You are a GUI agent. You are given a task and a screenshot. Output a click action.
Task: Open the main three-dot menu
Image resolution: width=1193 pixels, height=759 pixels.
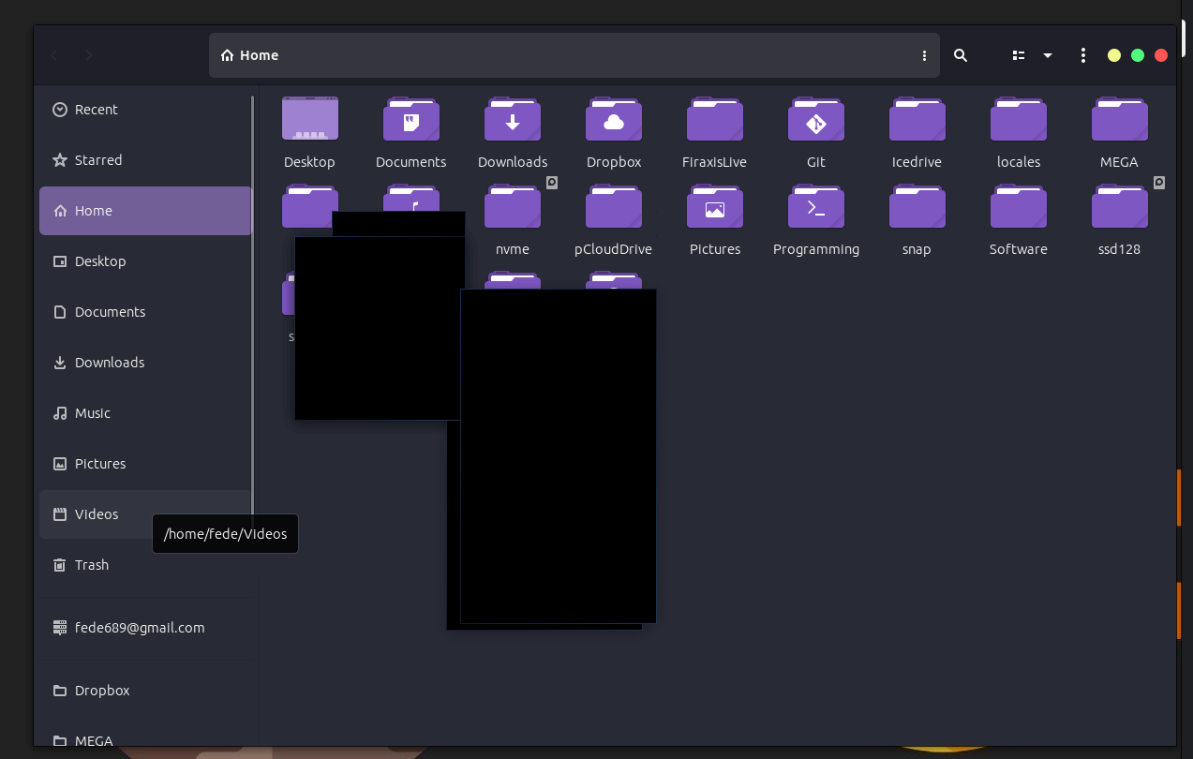point(1082,55)
